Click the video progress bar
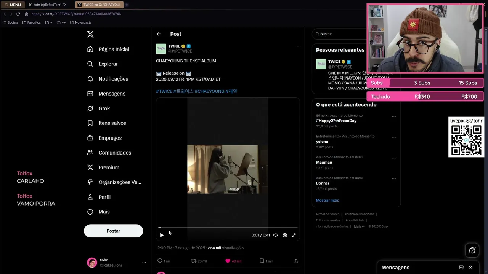488x274 pixels. (x=228, y=228)
